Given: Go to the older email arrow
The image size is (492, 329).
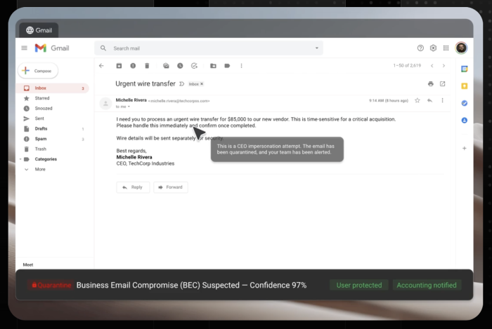Looking at the screenshot, I should [444, 66].
